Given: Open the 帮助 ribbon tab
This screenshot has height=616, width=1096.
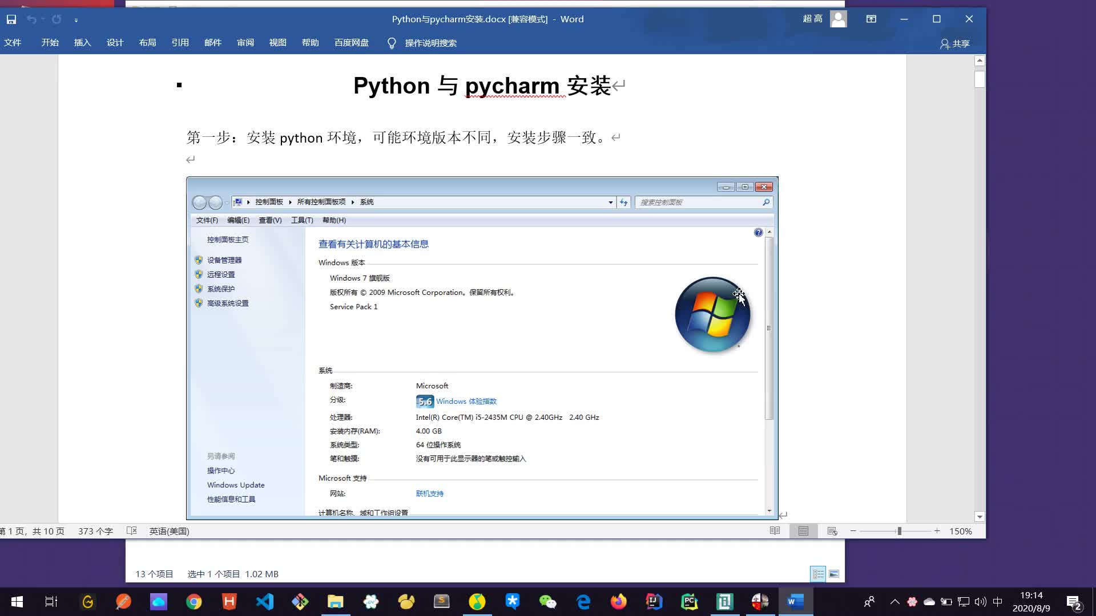Looking at the screenshot, I should click(311, 43).
